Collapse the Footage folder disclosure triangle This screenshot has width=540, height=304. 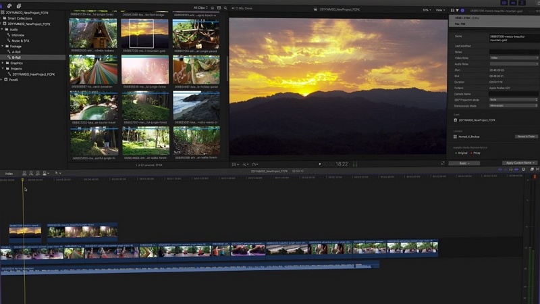(x=3, y=46)
